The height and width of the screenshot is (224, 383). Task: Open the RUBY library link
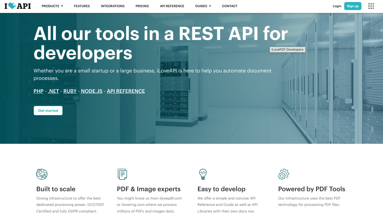[x=70, y=91]
